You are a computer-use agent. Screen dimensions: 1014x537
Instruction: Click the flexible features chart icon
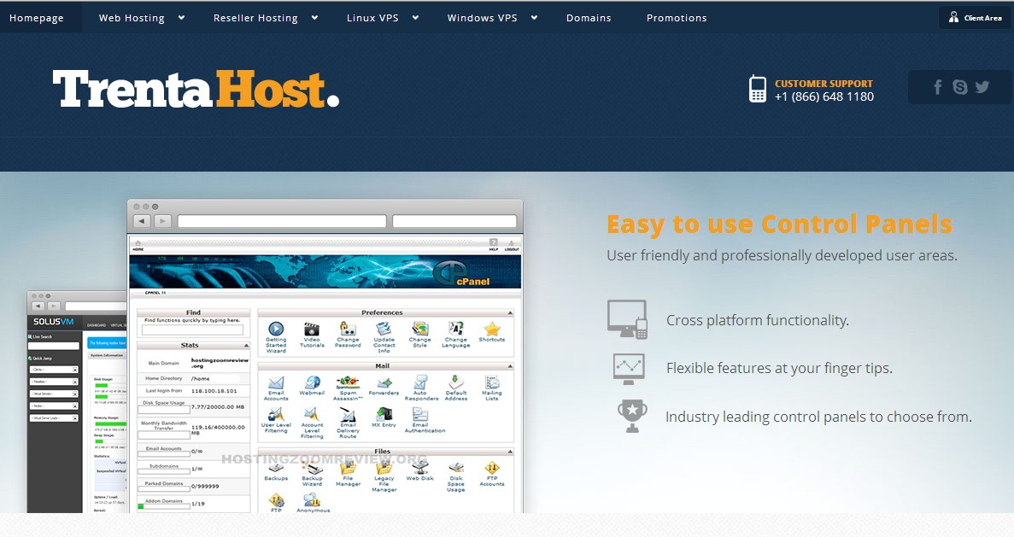[629, 368]
